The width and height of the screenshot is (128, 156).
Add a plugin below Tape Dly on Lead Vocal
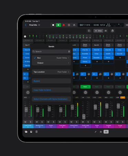coord(28,69)
